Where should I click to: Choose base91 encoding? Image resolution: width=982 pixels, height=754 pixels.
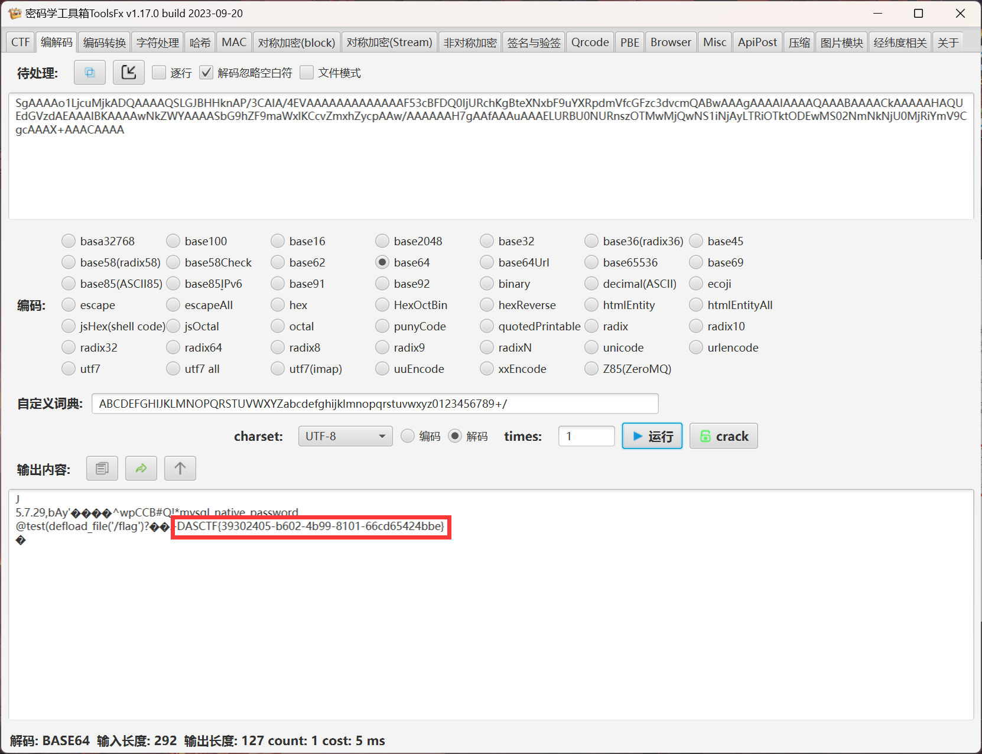click(x=278, y=284)
